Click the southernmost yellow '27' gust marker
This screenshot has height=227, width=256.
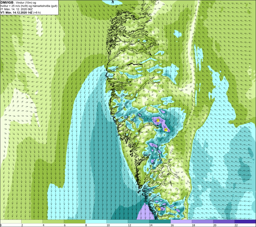click(x=159, y=209)
